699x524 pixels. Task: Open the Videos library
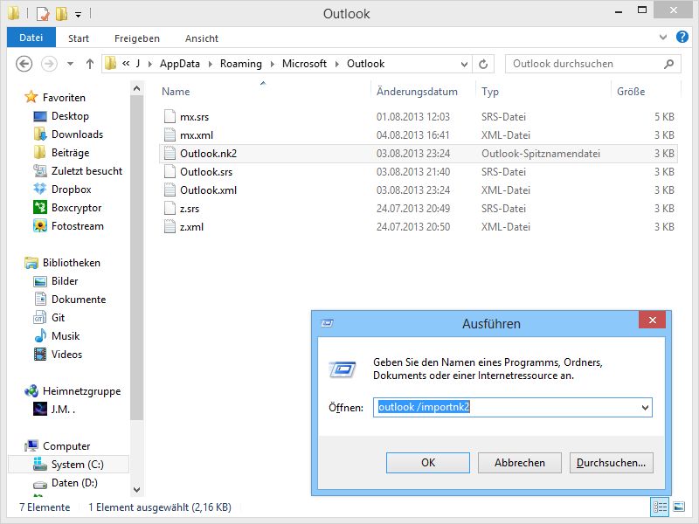point(66,355)
